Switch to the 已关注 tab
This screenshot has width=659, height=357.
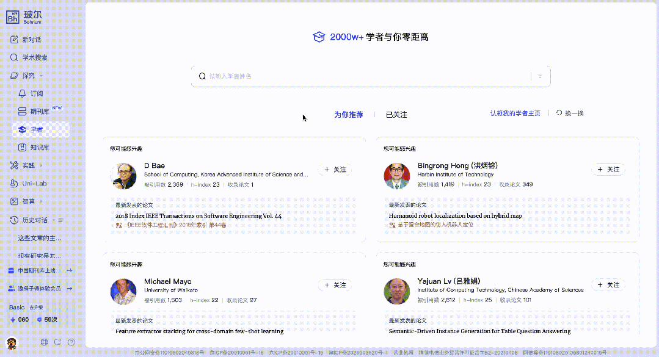[396, 115]
